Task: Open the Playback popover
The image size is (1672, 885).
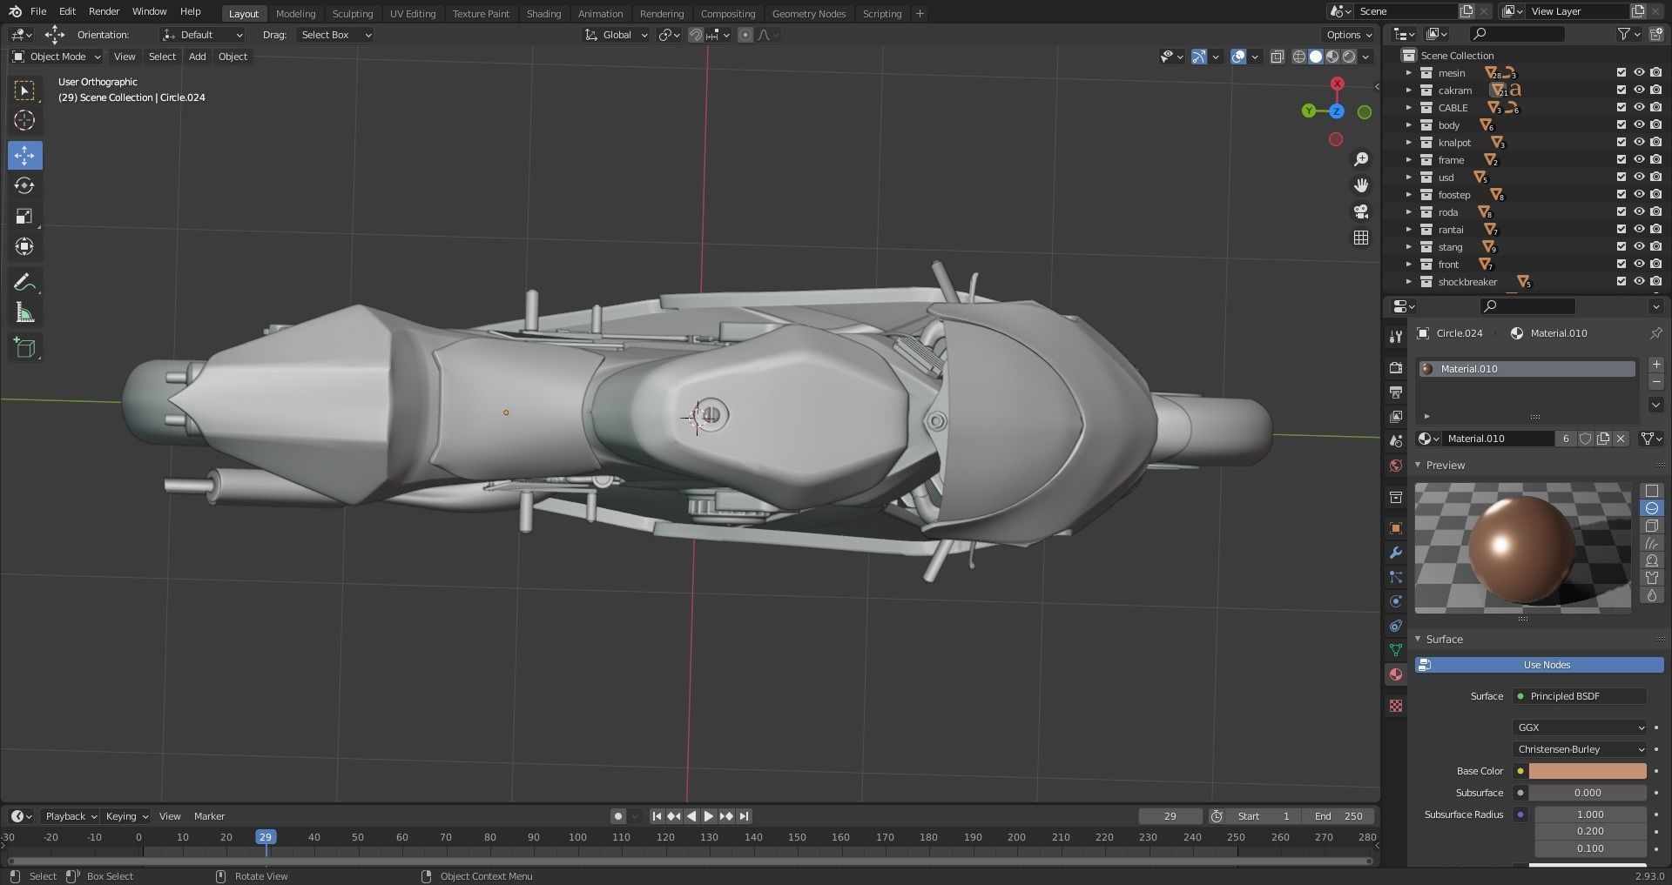Action: coord(70,816)
